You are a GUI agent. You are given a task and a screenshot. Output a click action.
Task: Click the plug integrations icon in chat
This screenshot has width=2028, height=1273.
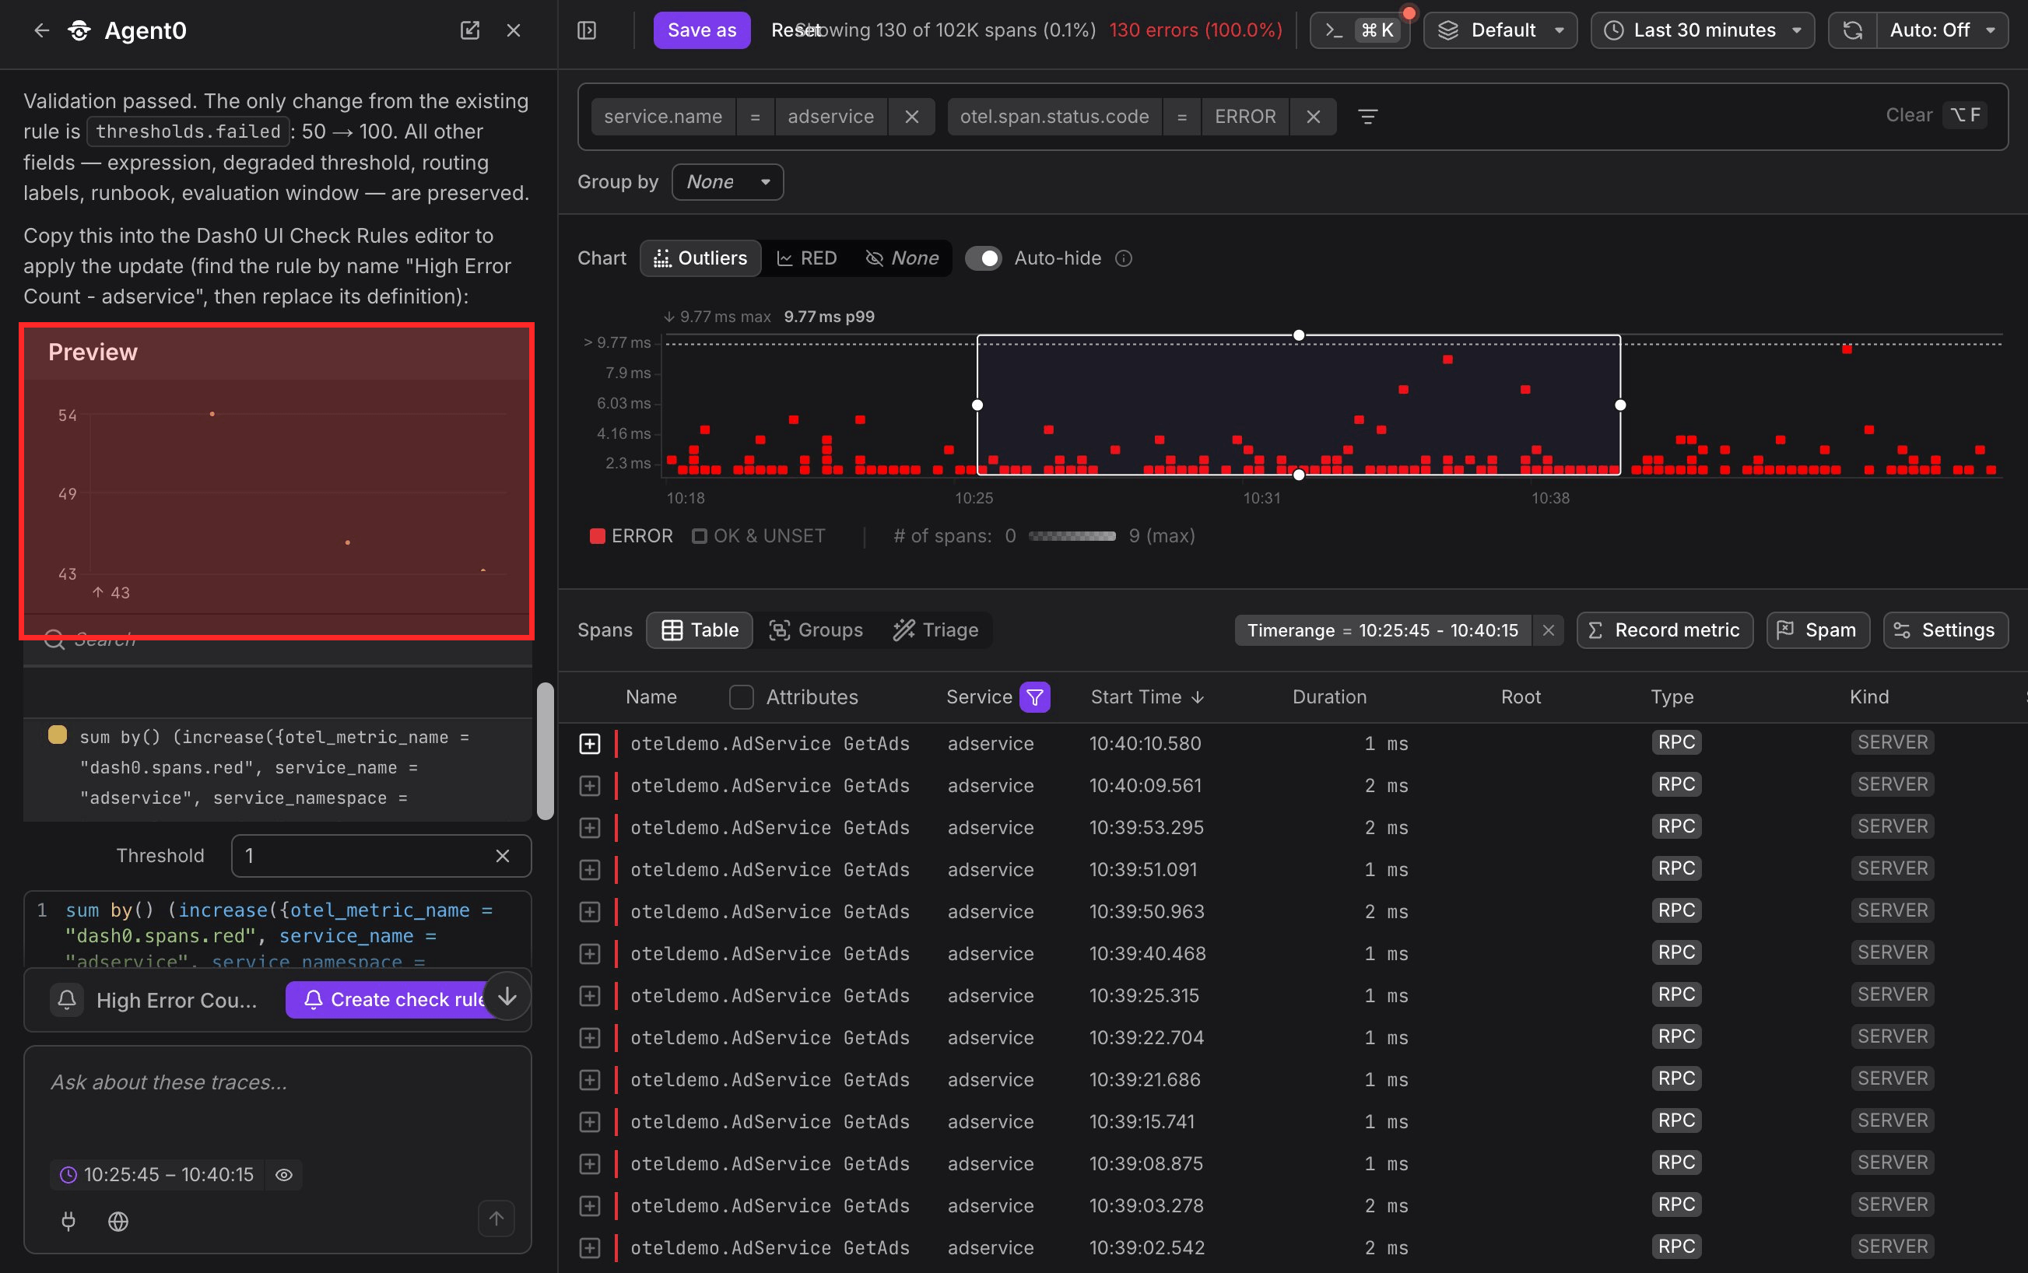point(69,1221)
